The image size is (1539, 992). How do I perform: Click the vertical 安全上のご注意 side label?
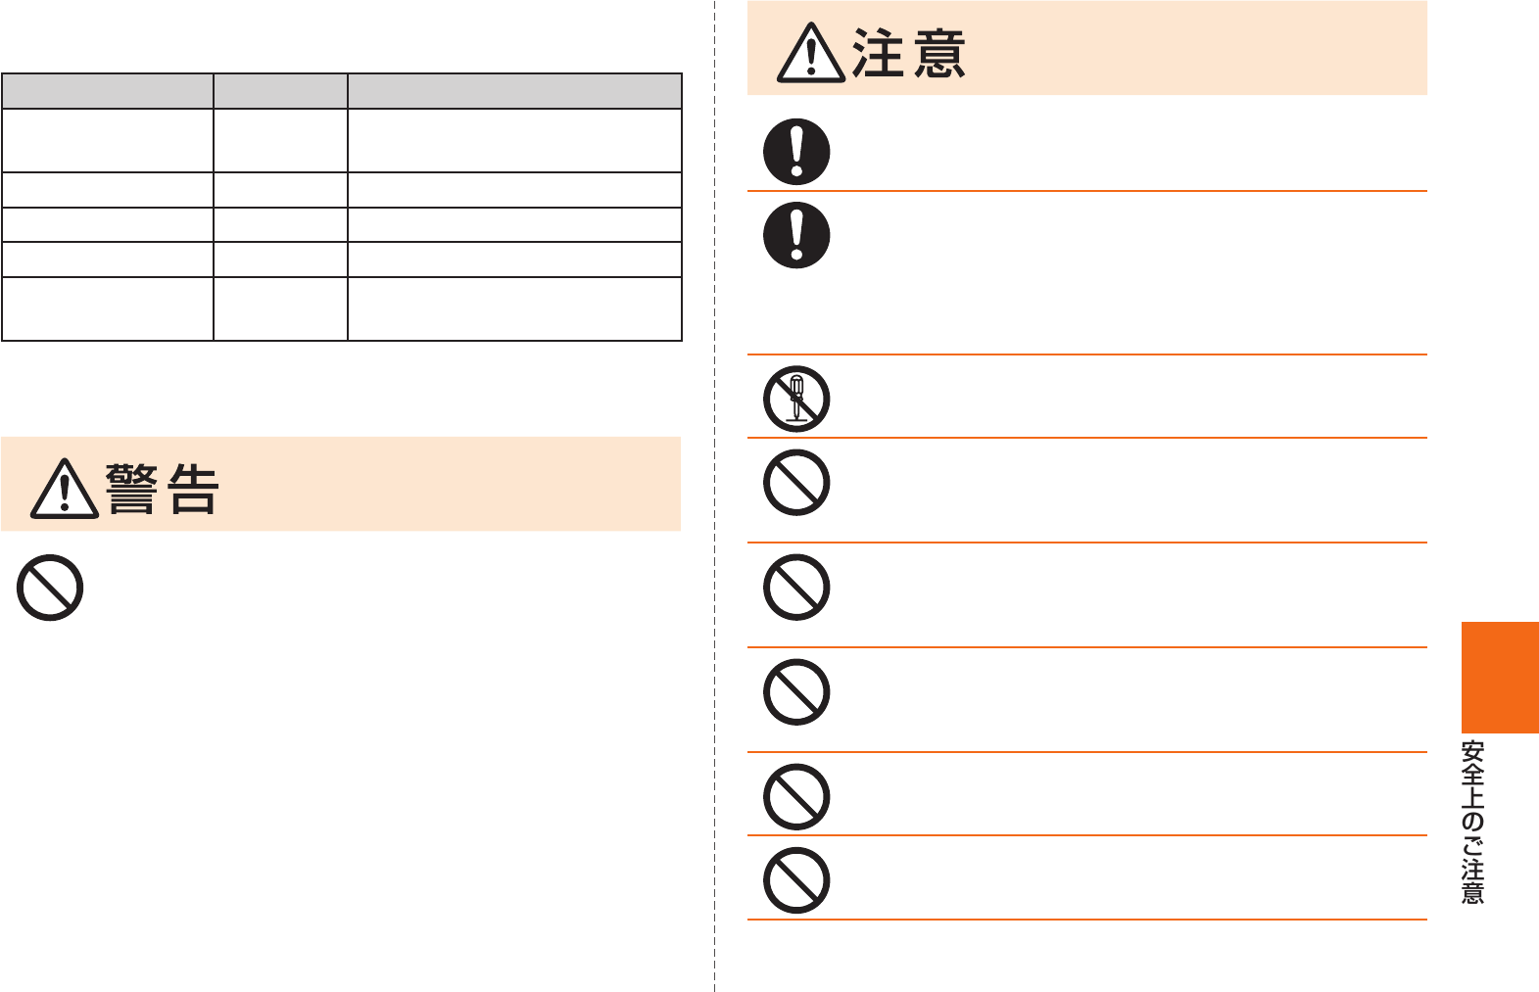pyautogui.click(x=1472, y=822)
